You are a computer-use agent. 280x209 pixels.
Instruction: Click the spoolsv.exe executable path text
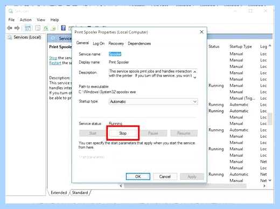pos(107,92)
